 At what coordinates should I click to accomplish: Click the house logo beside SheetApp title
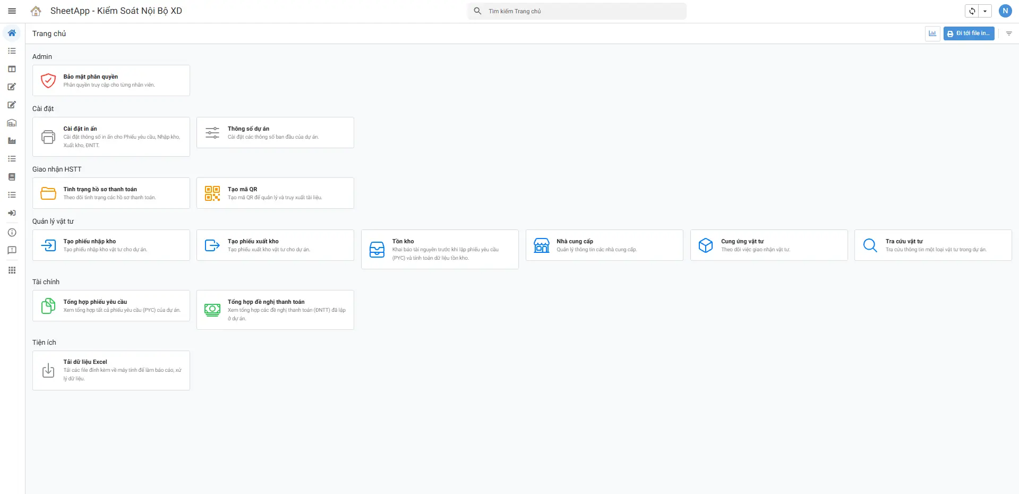click(36, 11)
